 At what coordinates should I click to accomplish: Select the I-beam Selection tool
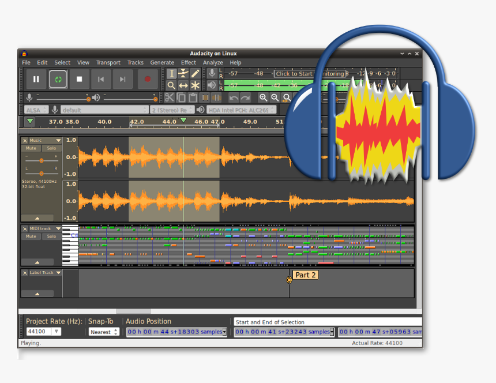click(171, 73)
